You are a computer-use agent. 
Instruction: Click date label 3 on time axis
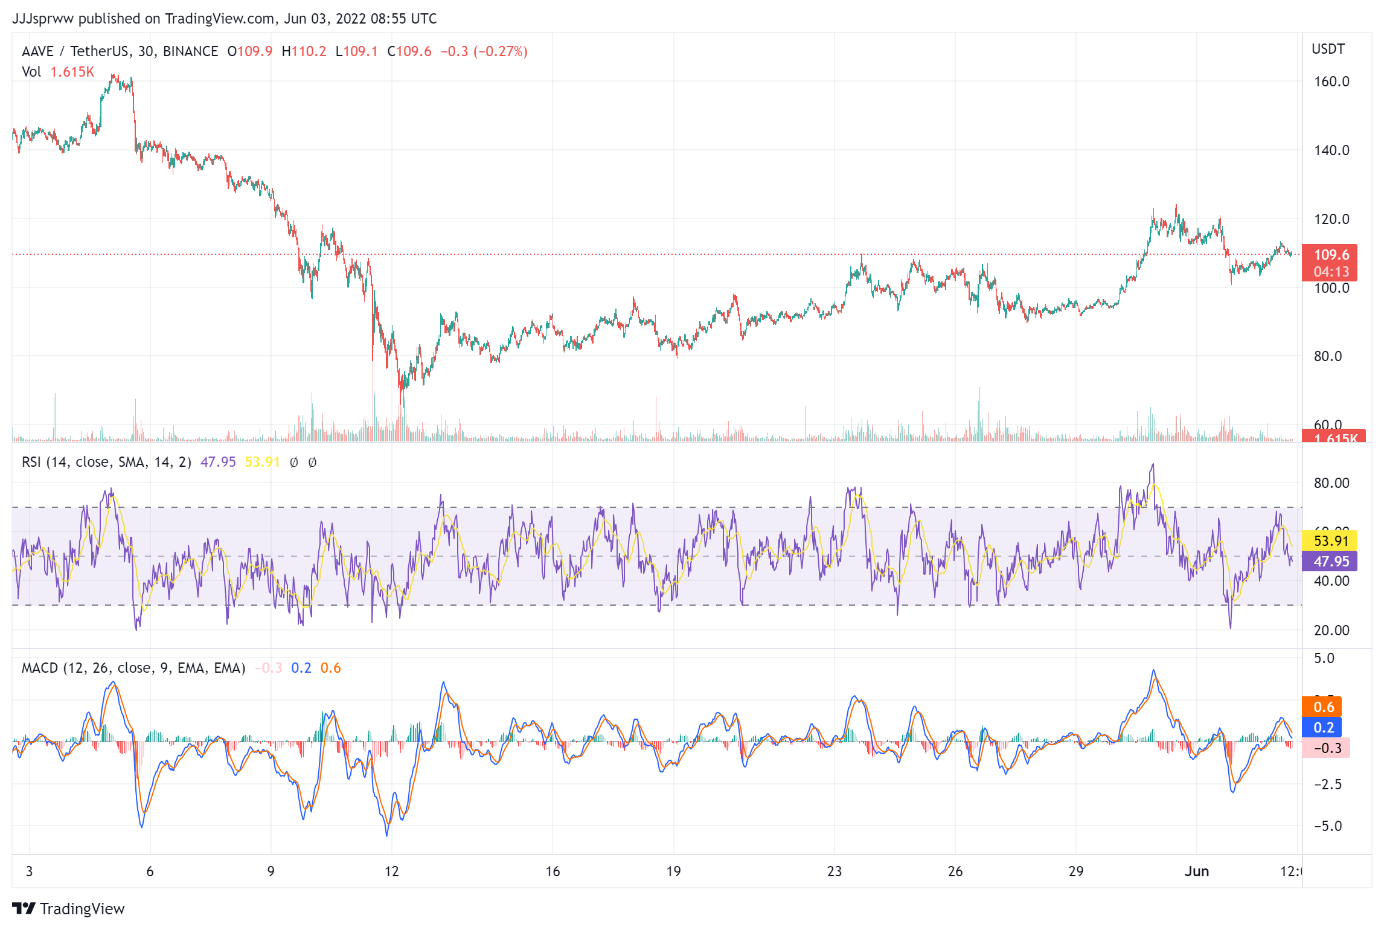[x=29, y=871]
